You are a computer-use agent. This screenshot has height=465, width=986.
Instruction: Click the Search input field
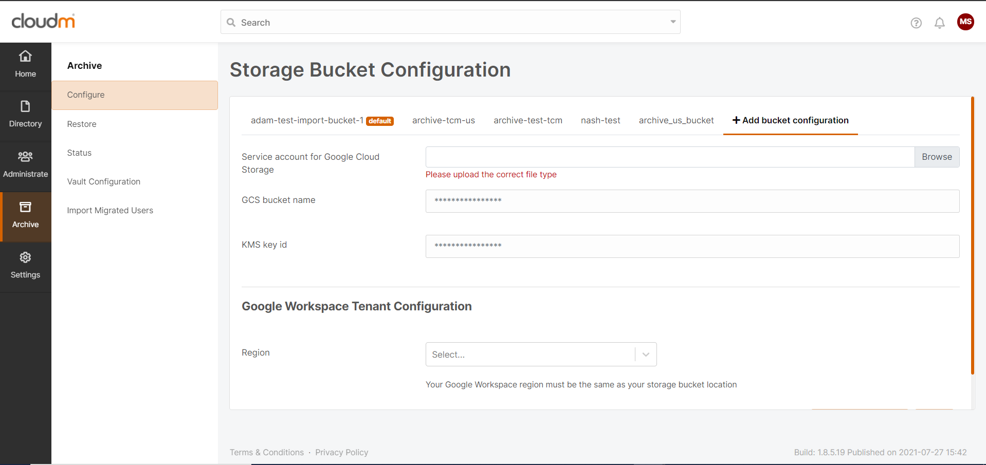pyautogui.click(x=450, y=22)
